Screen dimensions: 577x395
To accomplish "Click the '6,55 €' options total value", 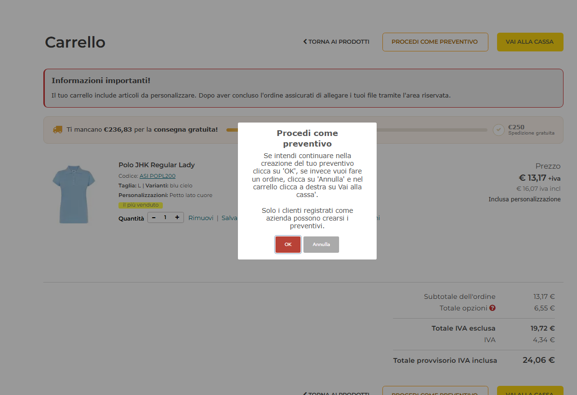I will point(544,308).
